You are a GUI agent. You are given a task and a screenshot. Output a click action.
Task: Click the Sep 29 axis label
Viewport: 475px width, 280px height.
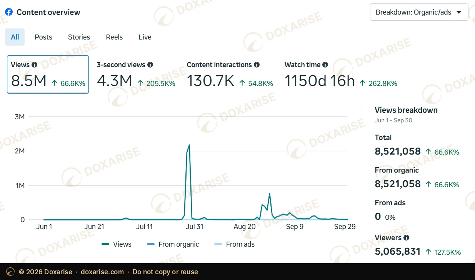(345, 227)
